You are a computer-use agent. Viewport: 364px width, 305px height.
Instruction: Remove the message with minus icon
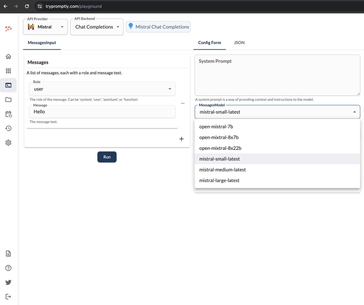point(183,103)
